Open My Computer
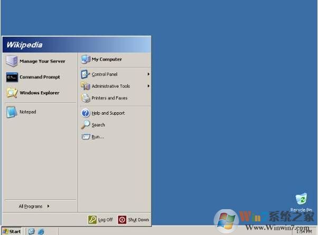Viewport: 318px width, 235px height. point(106,60)
